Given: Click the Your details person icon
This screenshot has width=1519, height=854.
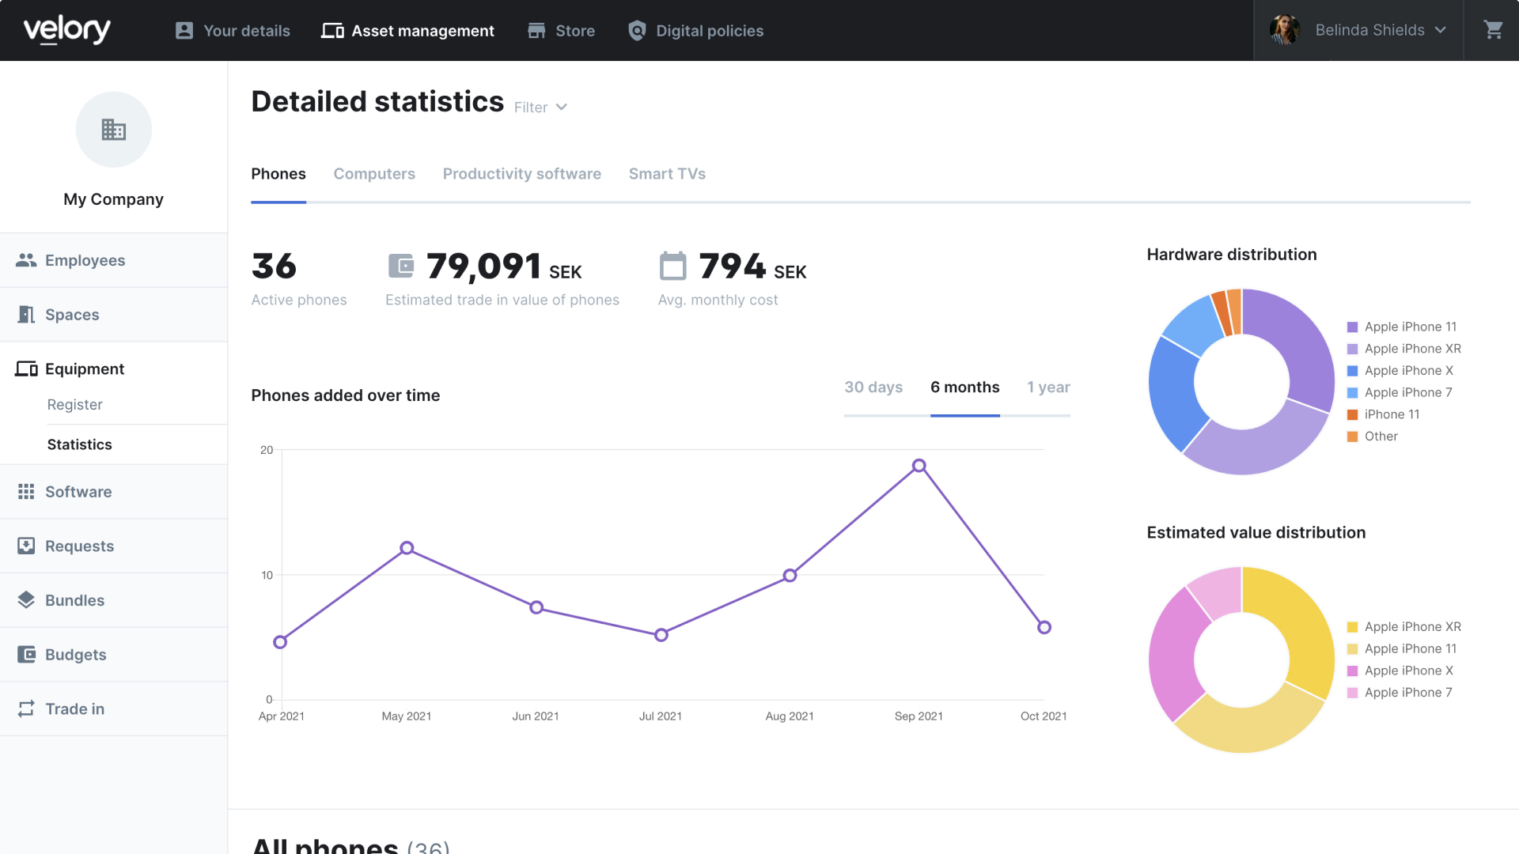Looking at the screenshot, I should pos(184,31).
